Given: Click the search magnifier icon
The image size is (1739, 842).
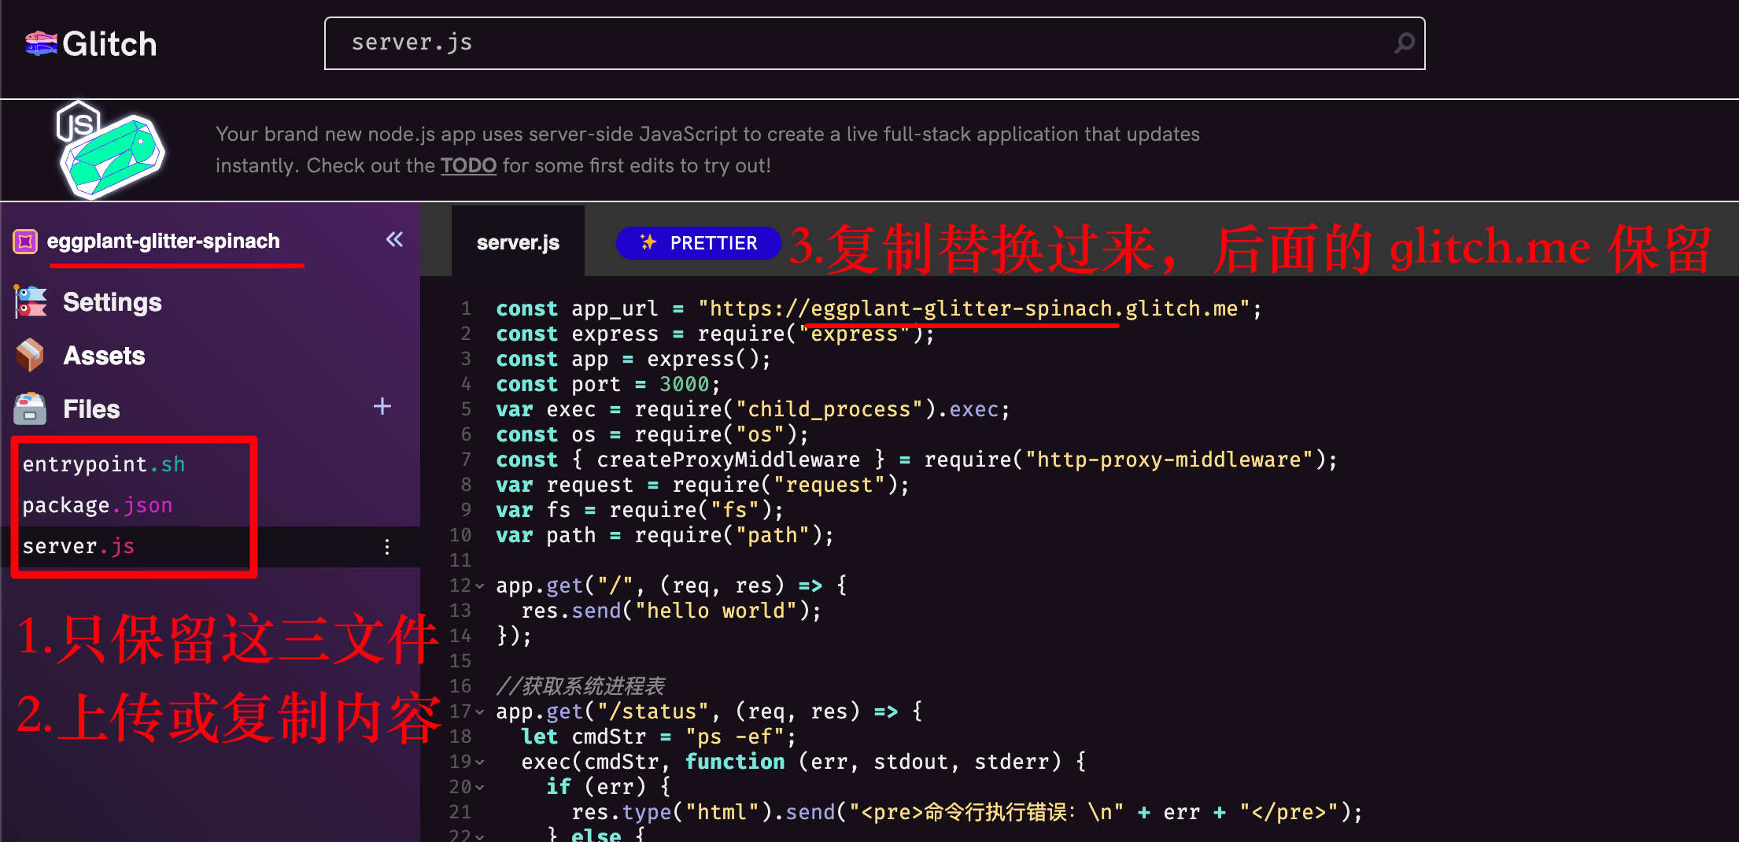Looking at the screenshot, I should [1404, 42].
